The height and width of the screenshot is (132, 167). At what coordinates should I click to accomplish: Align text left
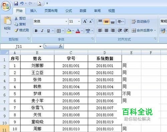[x=100, y=30]
